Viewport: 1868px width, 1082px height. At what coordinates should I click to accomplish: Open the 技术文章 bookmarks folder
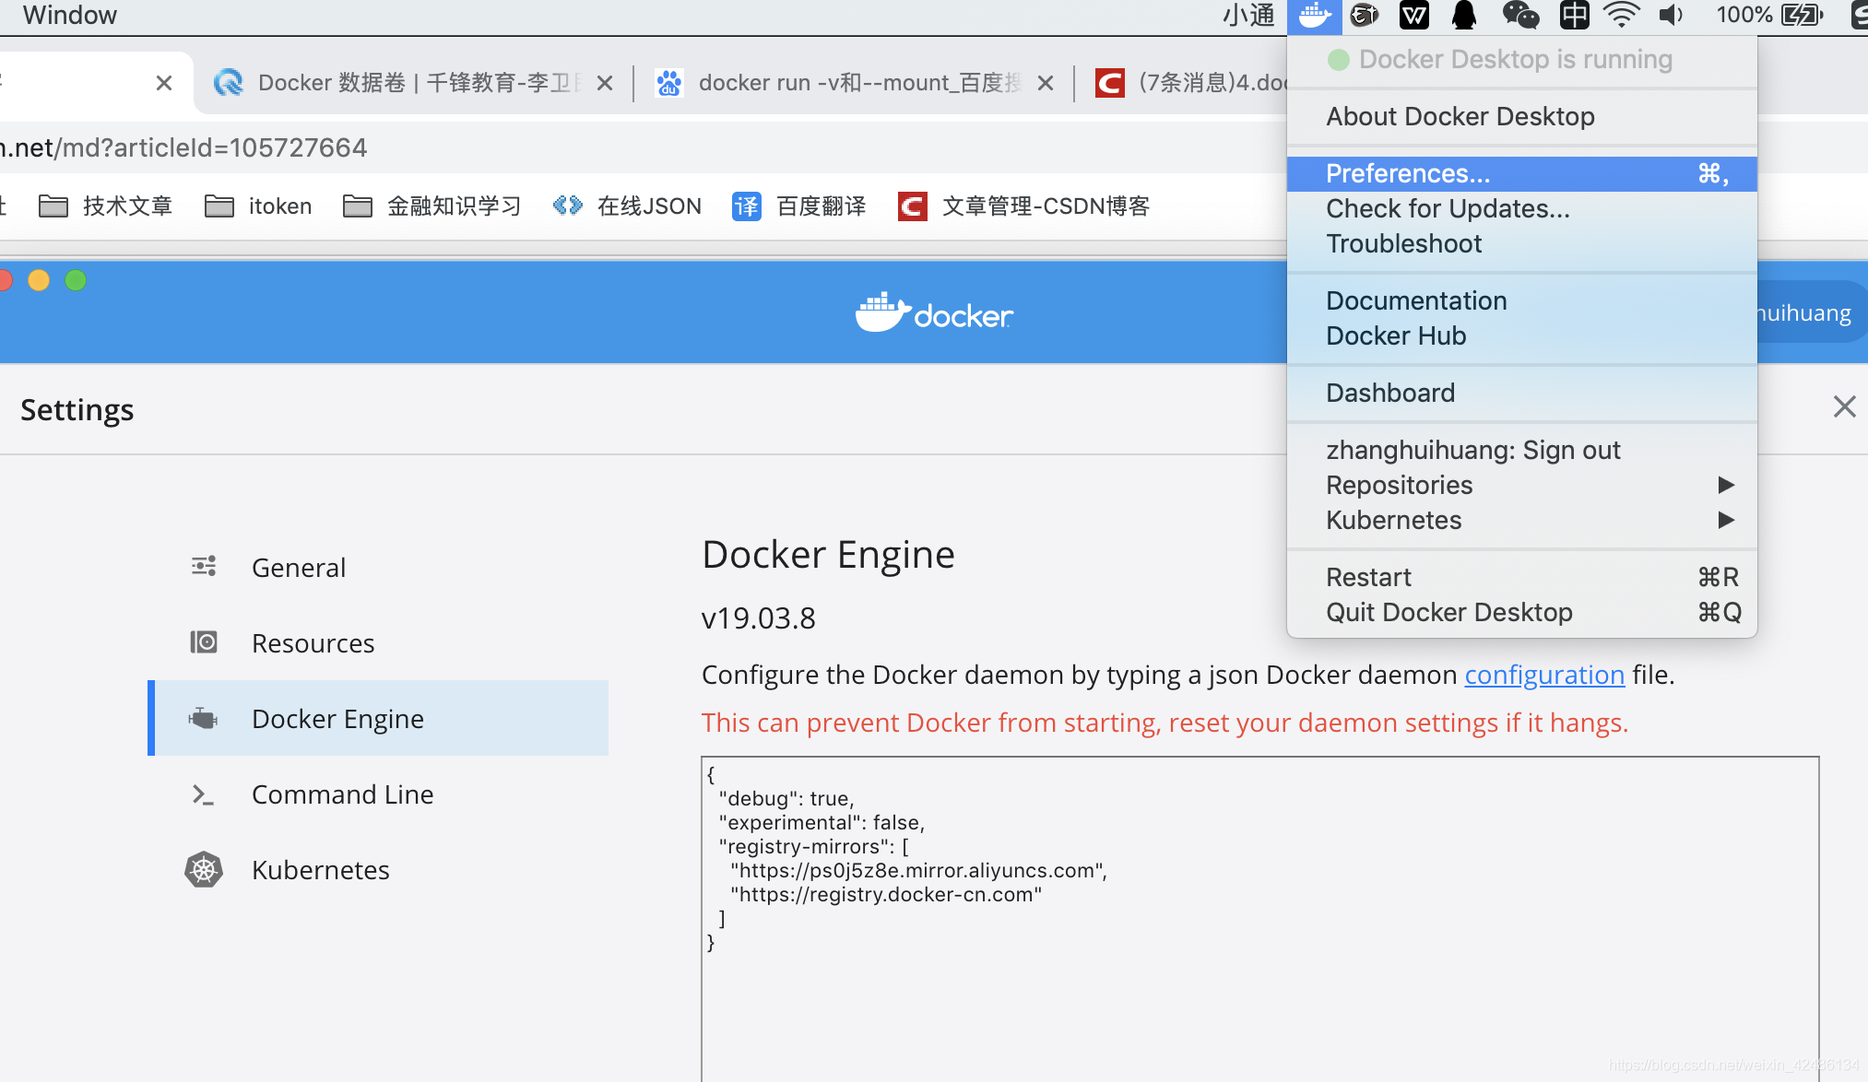point(105,206)
